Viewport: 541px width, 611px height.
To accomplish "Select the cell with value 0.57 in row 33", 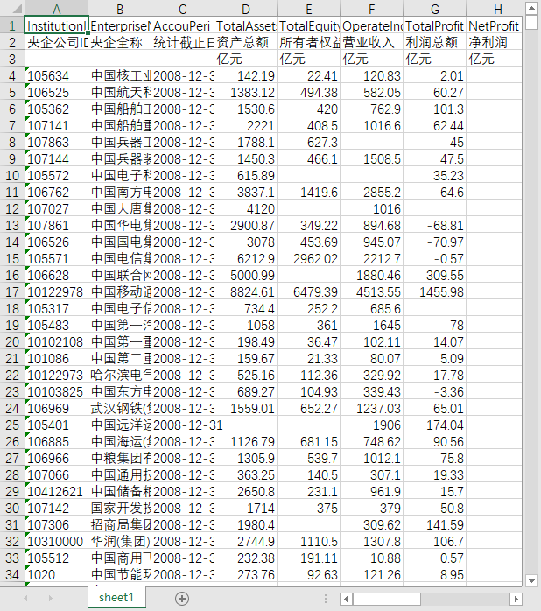I will pos(434,558).
